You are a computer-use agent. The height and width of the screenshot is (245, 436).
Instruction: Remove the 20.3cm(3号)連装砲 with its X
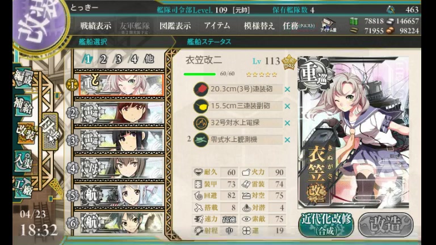(x=287, y=90)
